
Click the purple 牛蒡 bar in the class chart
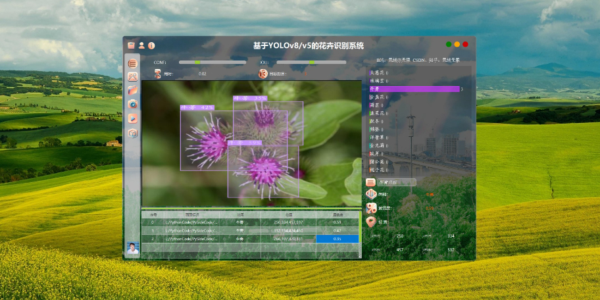click(414, 89)
